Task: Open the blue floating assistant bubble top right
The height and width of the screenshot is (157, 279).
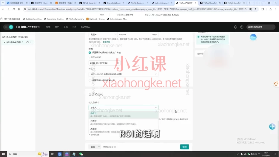Action: coord(253,37)
